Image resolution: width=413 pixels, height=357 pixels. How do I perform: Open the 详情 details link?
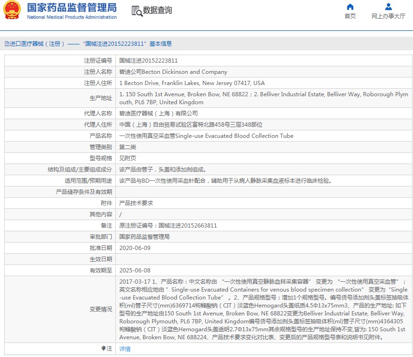tap(125, 349)
